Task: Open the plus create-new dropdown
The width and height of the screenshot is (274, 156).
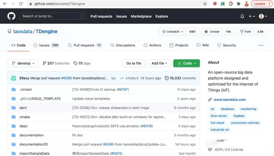Action: point(252,16)
